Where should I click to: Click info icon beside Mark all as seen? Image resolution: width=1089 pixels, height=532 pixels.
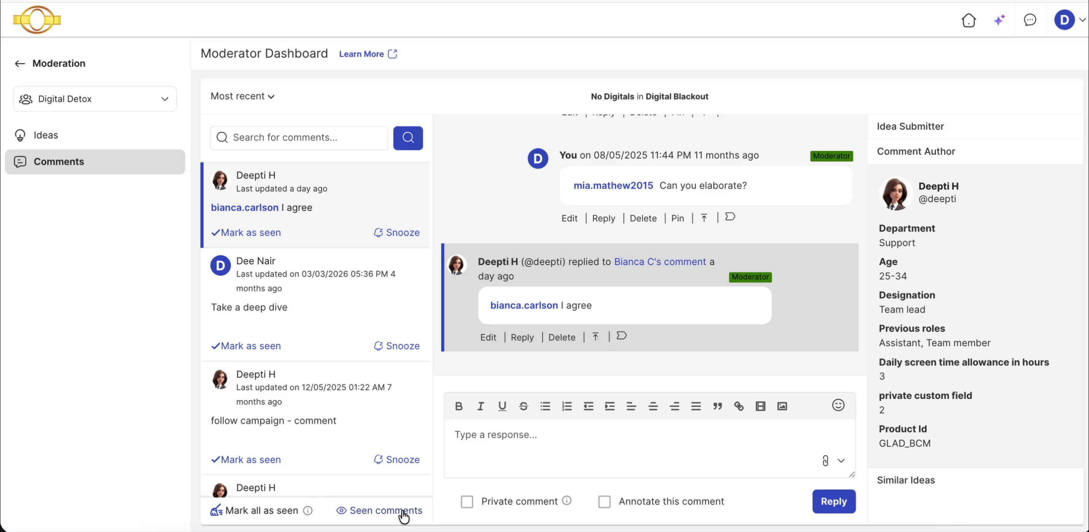point(308,511)
